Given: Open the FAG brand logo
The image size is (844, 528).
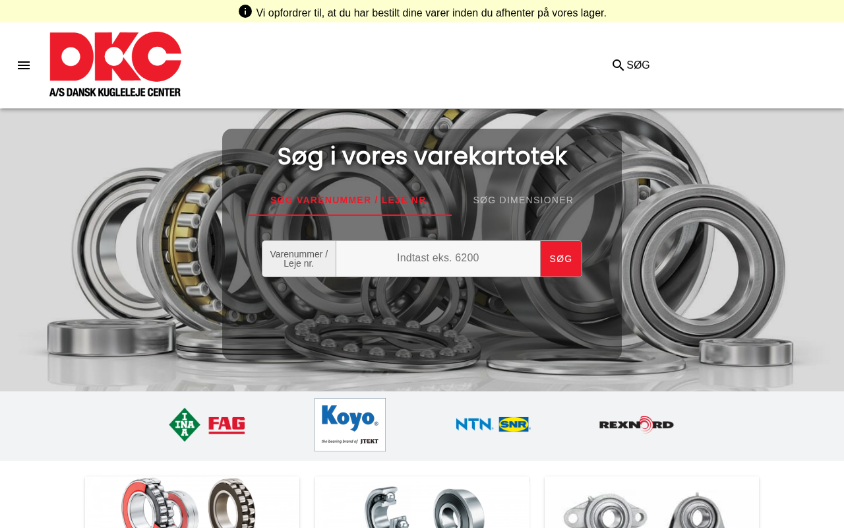Looking at the screenshot, I should [x=227, y=425].
